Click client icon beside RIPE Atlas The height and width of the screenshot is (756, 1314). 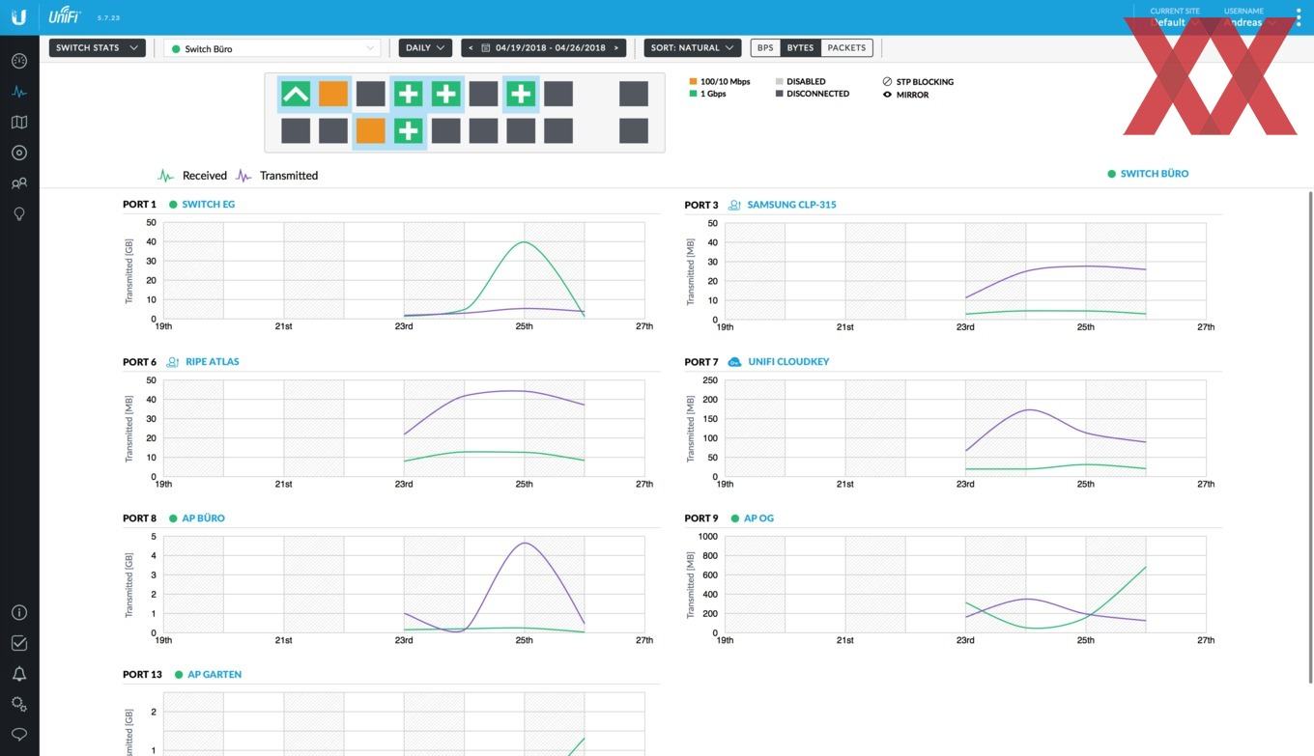pos(173,362)
